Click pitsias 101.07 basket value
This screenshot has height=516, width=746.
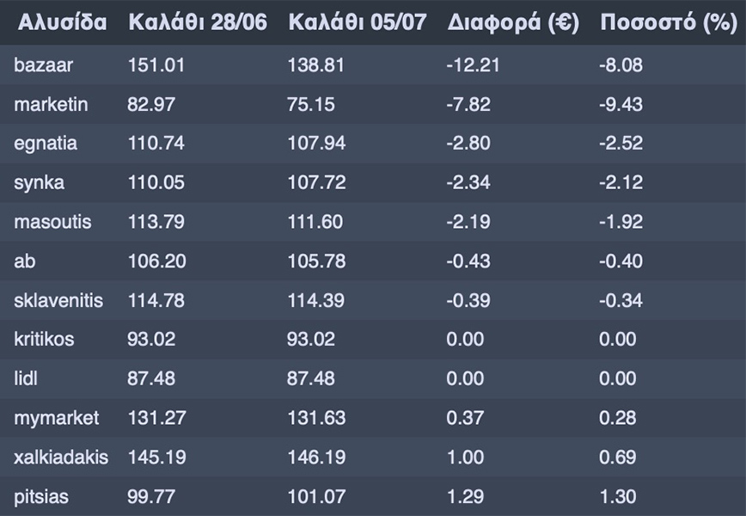point(315,496)
